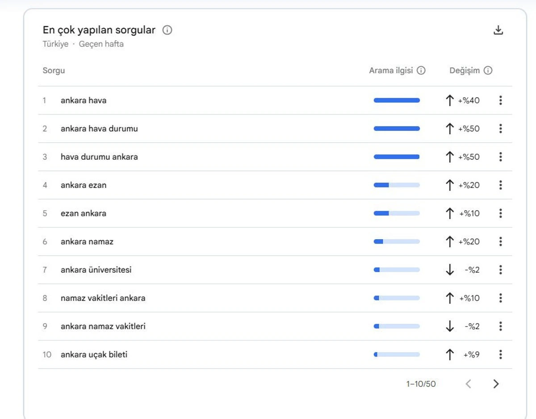
Task: Click the 'Sorgu' column header
Action: pos(54,71)
